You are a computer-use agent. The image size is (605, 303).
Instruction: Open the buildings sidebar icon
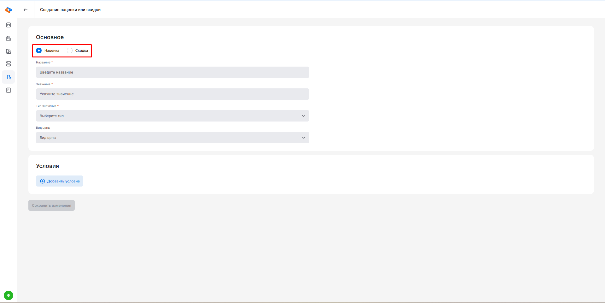point(9,38)
